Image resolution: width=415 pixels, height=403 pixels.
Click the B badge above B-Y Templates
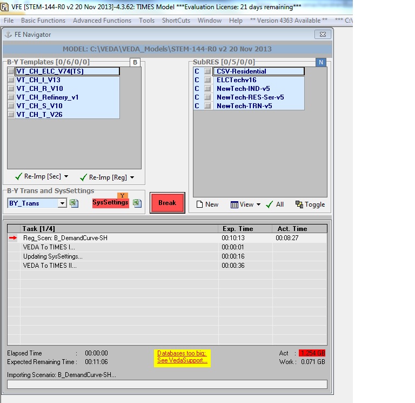(x=135, y=62)
